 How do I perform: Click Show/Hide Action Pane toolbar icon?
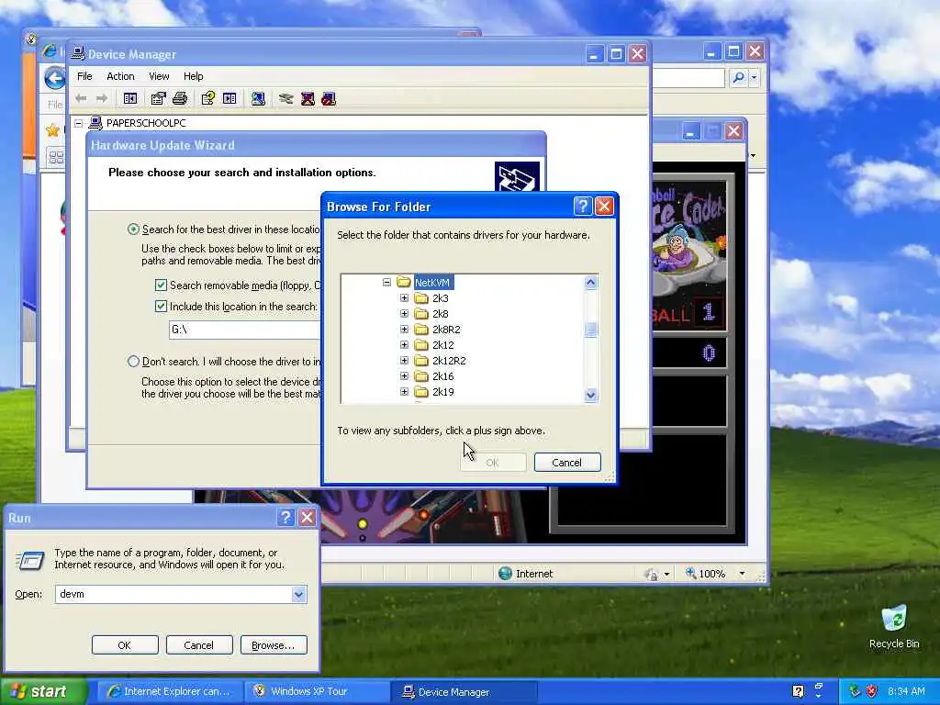point(229,99)
